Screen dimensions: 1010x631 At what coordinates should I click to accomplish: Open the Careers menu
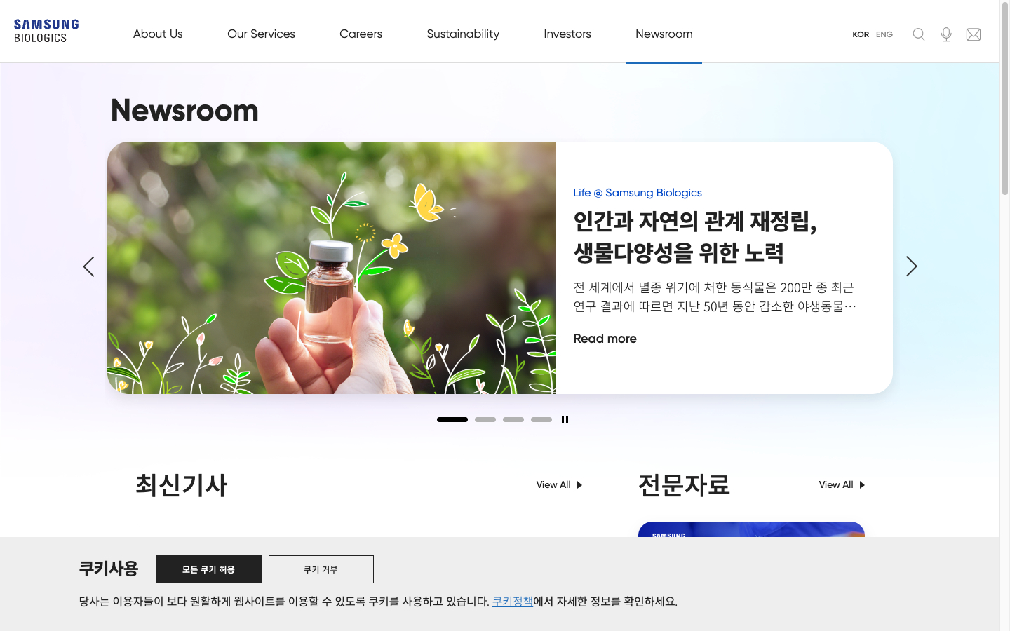pos(361,34)
